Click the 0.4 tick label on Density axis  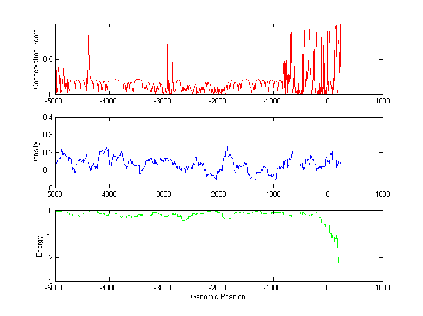pos(48,118)
